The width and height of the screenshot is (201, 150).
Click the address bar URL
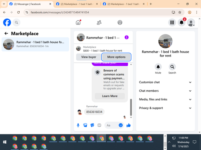[x=60, y=12]
